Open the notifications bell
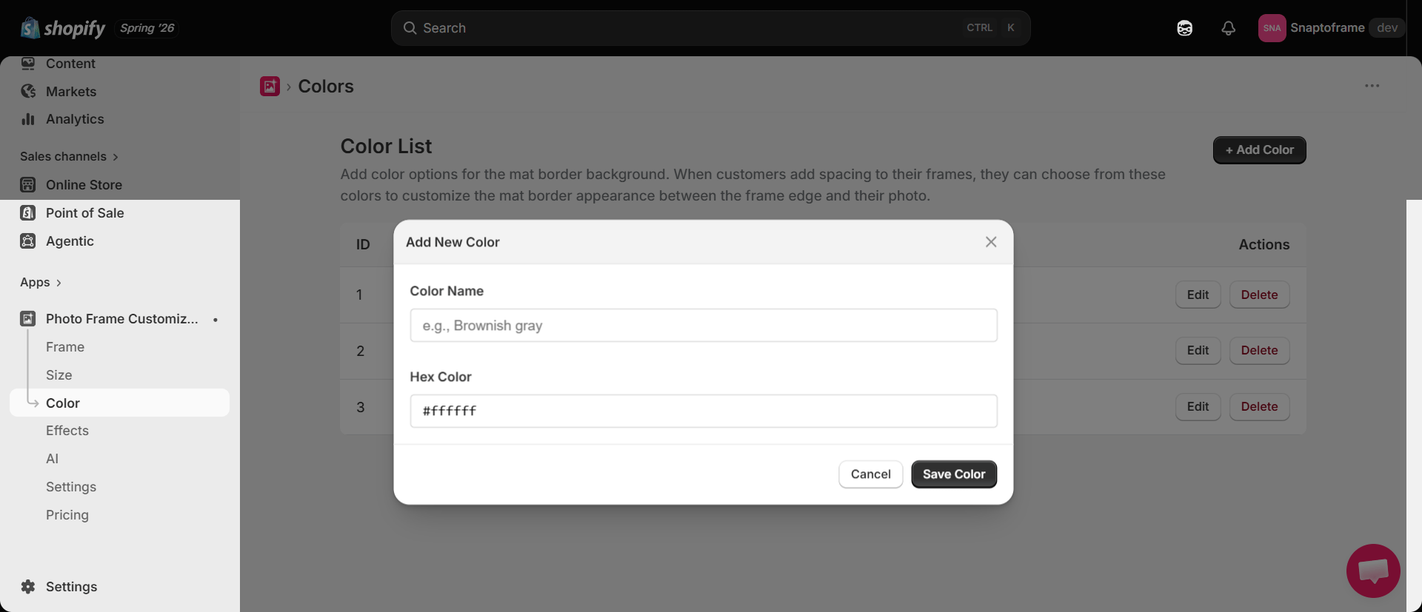The image size is (1422, 612). pyautogui.click(x=1228, y=28)
